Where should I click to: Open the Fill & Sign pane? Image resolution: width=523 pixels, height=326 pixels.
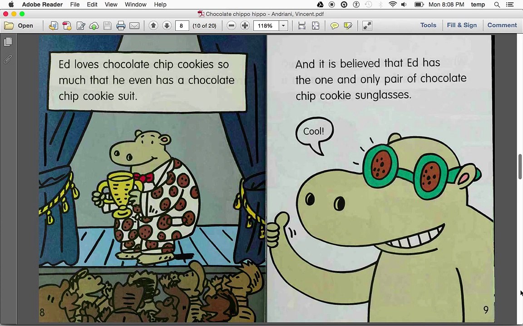pyautogui.click(x=462, y=25)
